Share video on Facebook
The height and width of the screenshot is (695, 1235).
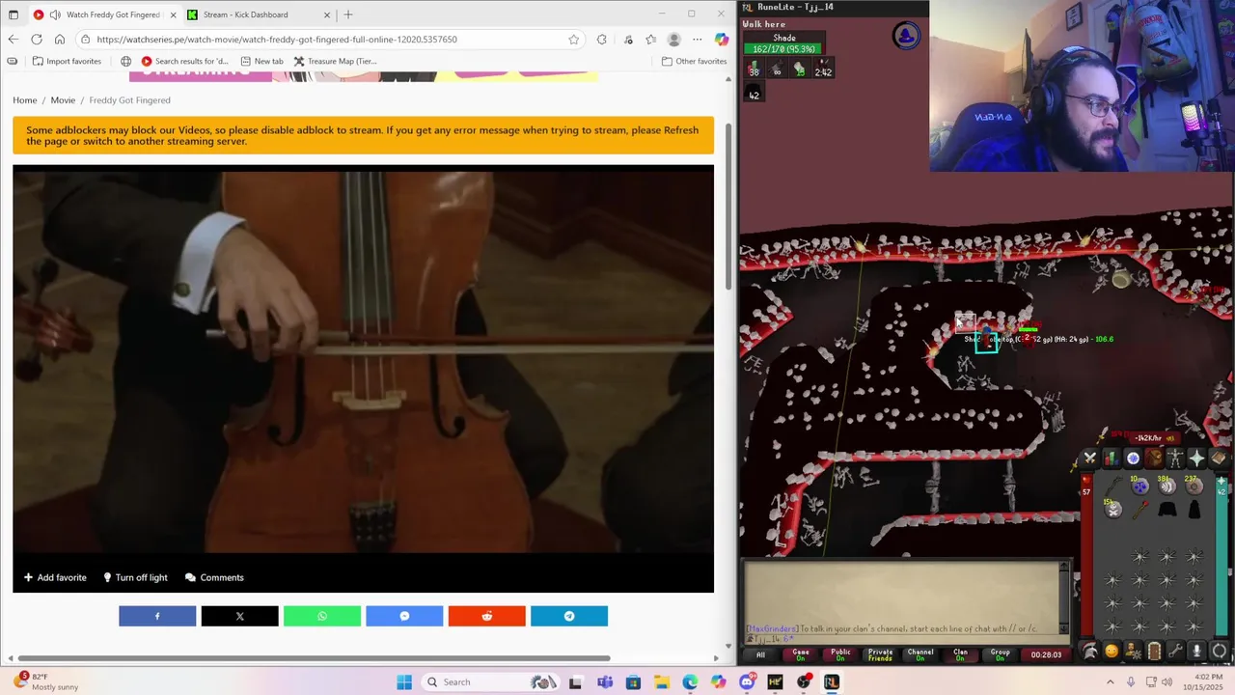pyautogui.click(x=157, y=616)
